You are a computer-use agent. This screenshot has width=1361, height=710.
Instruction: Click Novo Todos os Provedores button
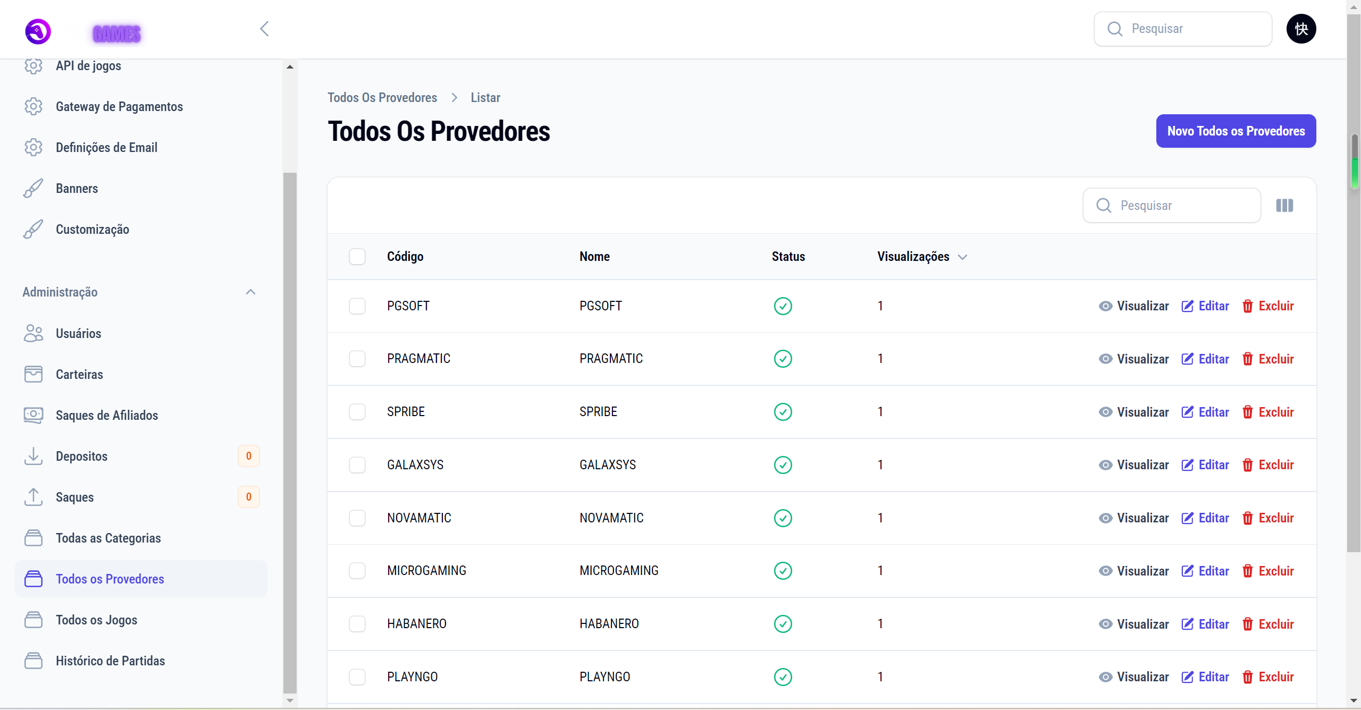pos(1236,131)
